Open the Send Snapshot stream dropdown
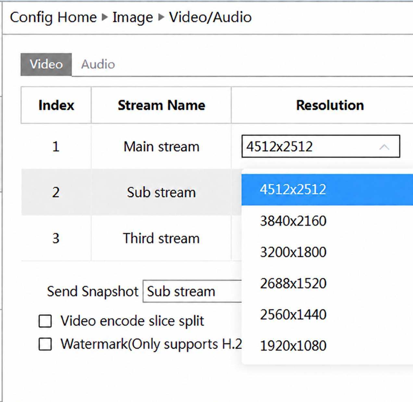 193,291
